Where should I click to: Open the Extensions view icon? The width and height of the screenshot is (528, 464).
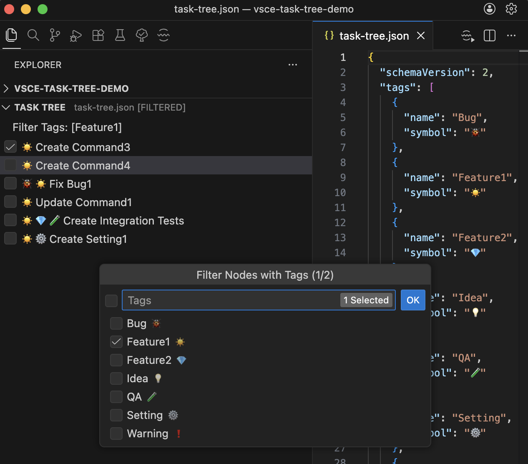coord(98,35)
